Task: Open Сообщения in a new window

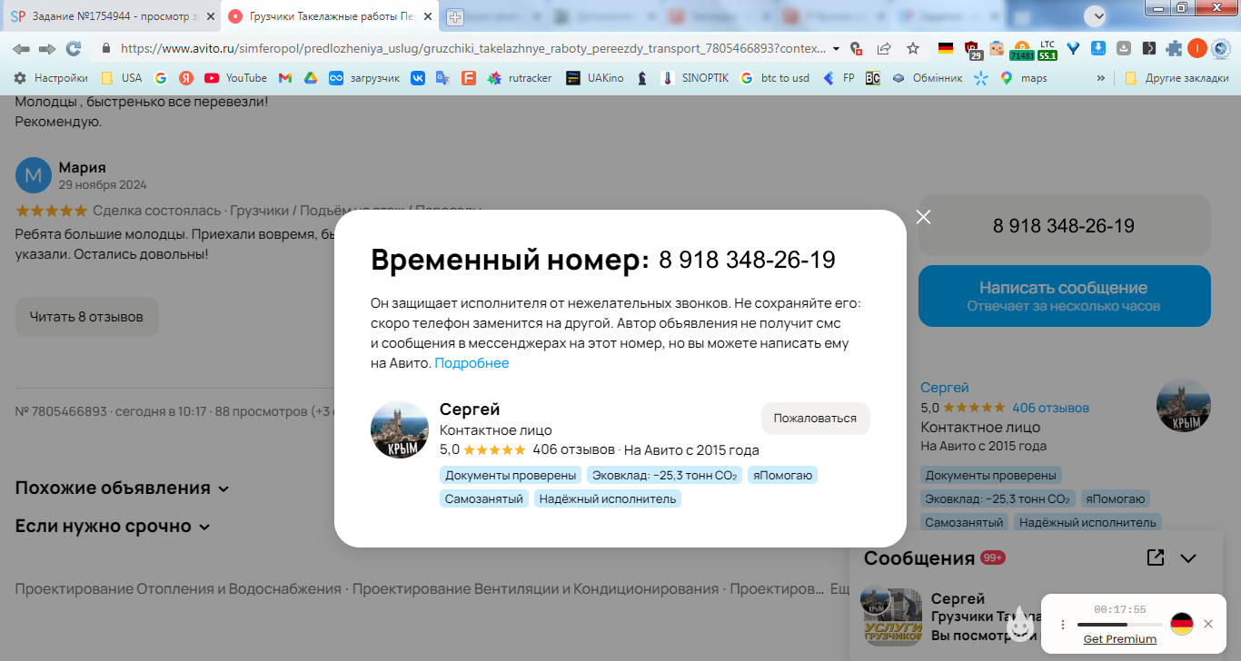Action: coord(1156,557)
